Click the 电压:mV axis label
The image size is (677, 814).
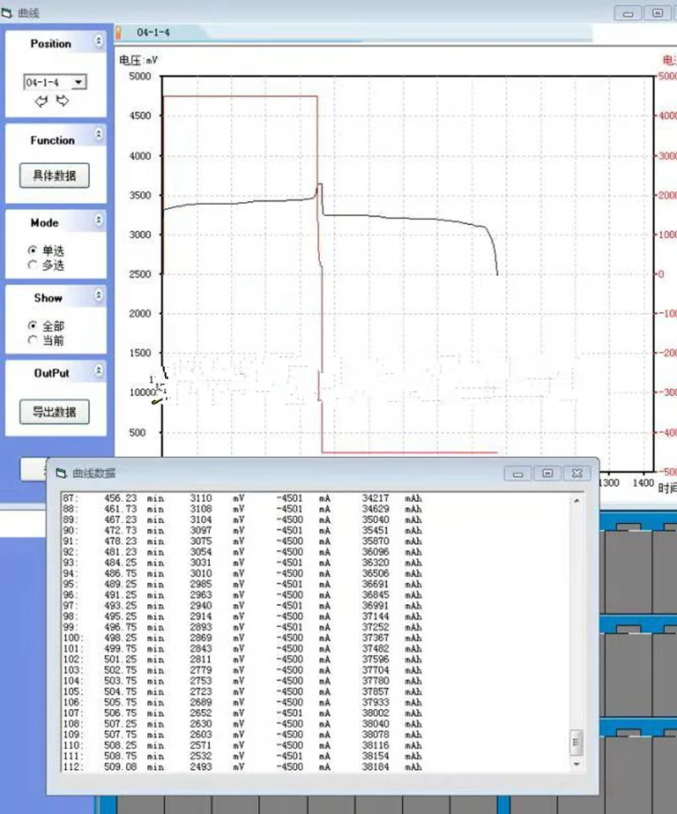(x=138, y=61)
